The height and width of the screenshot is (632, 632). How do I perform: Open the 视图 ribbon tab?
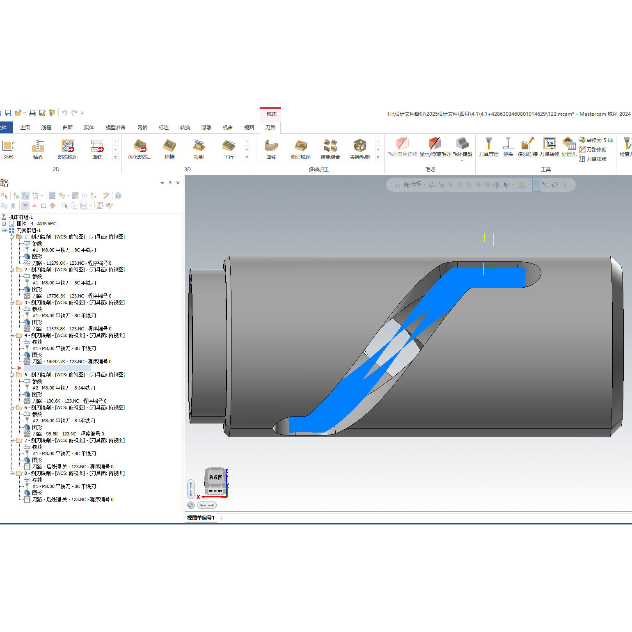249,128
